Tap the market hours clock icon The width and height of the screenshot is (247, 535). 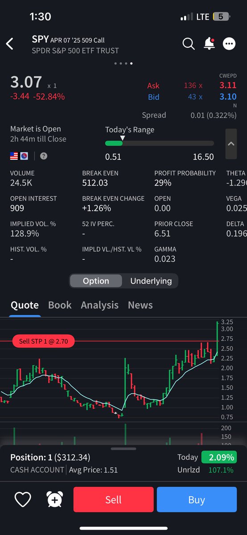[25, 156]
